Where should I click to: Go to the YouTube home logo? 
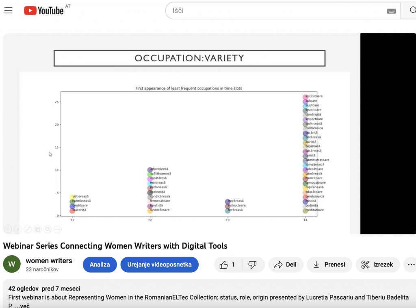44,11
